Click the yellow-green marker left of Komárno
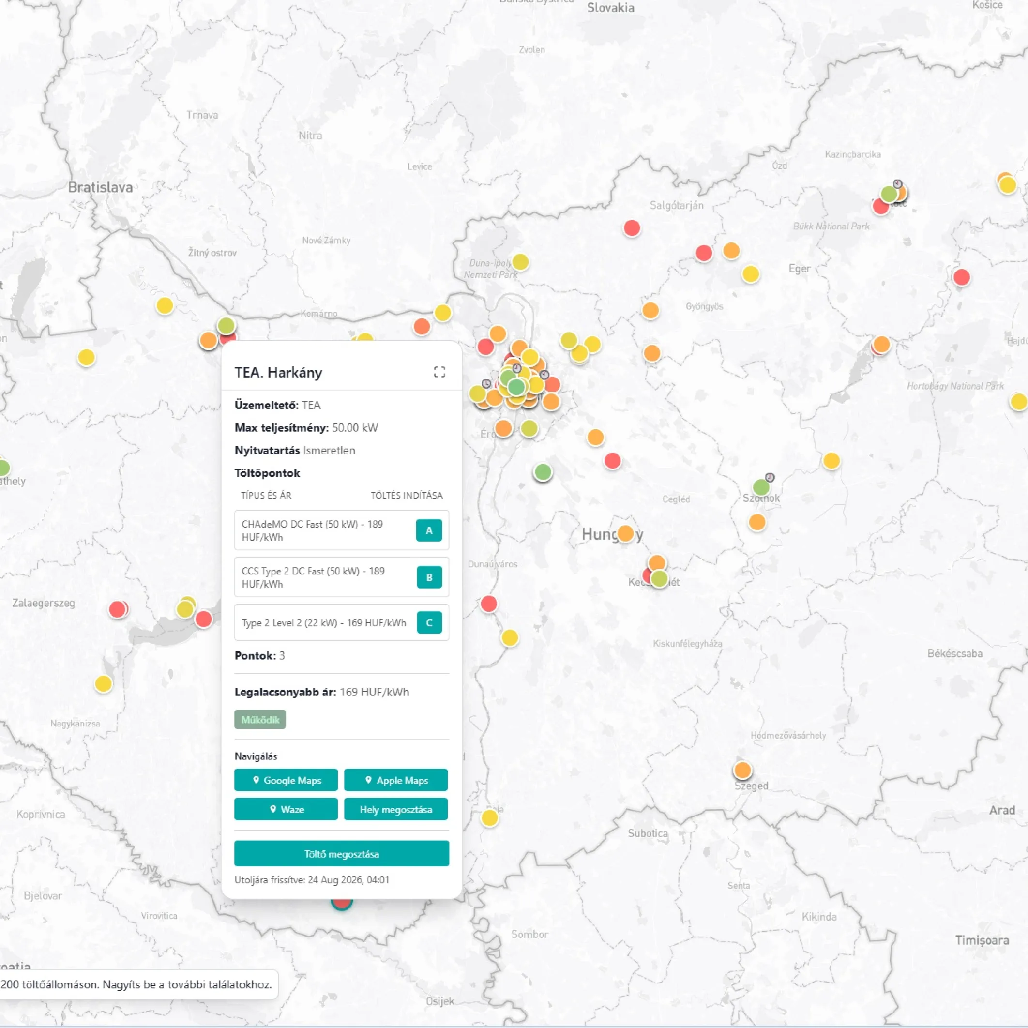Viewport: 1028px width, 1028px height. tap(226, 325)
